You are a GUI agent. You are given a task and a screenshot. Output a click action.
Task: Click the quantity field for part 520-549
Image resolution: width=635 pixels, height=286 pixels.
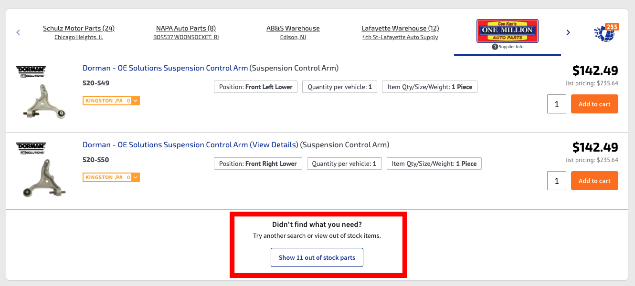point(557,104)
